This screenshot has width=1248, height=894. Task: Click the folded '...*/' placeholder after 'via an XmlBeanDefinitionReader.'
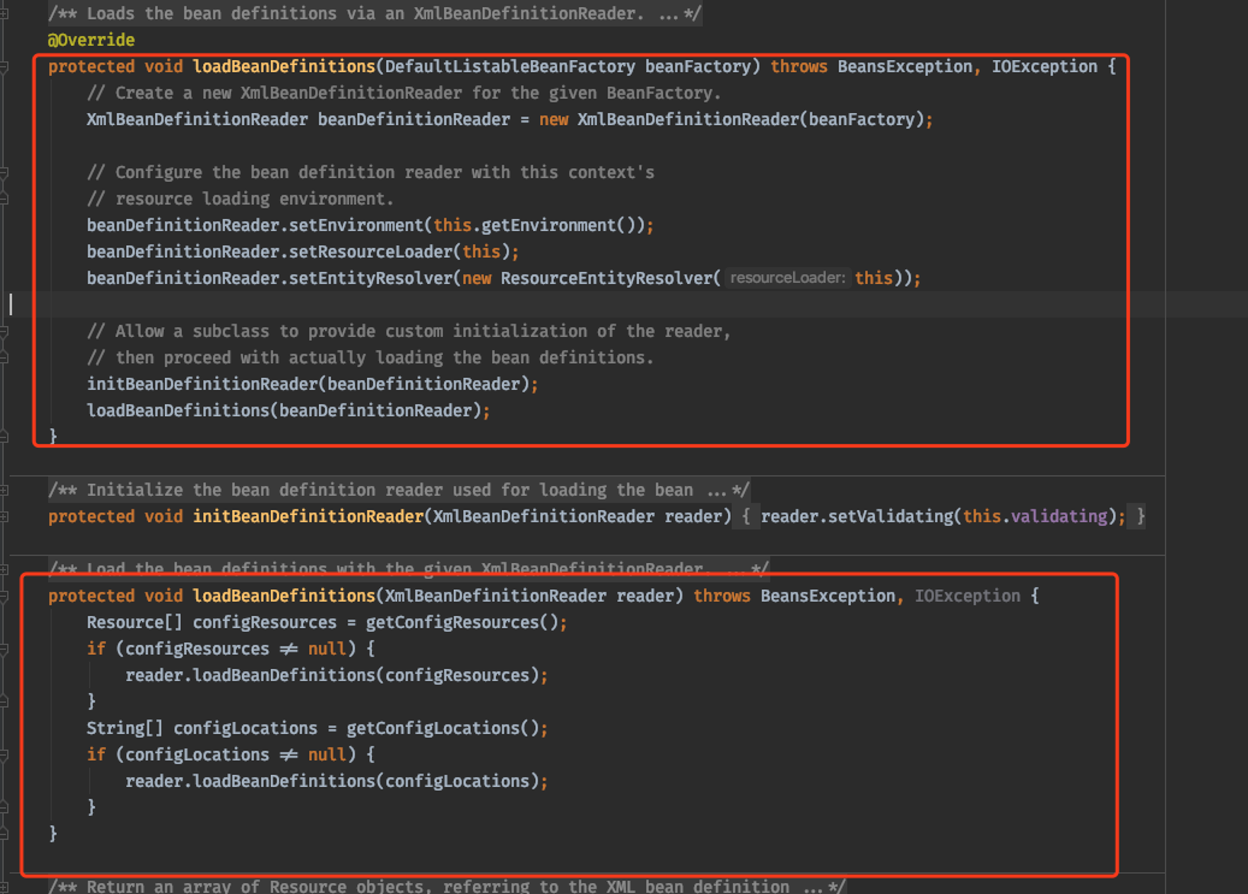click(680, 13)
